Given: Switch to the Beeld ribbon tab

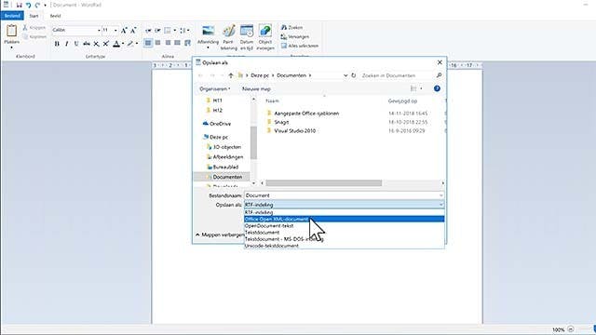Looking at the screenshot, I should point(56,16).
